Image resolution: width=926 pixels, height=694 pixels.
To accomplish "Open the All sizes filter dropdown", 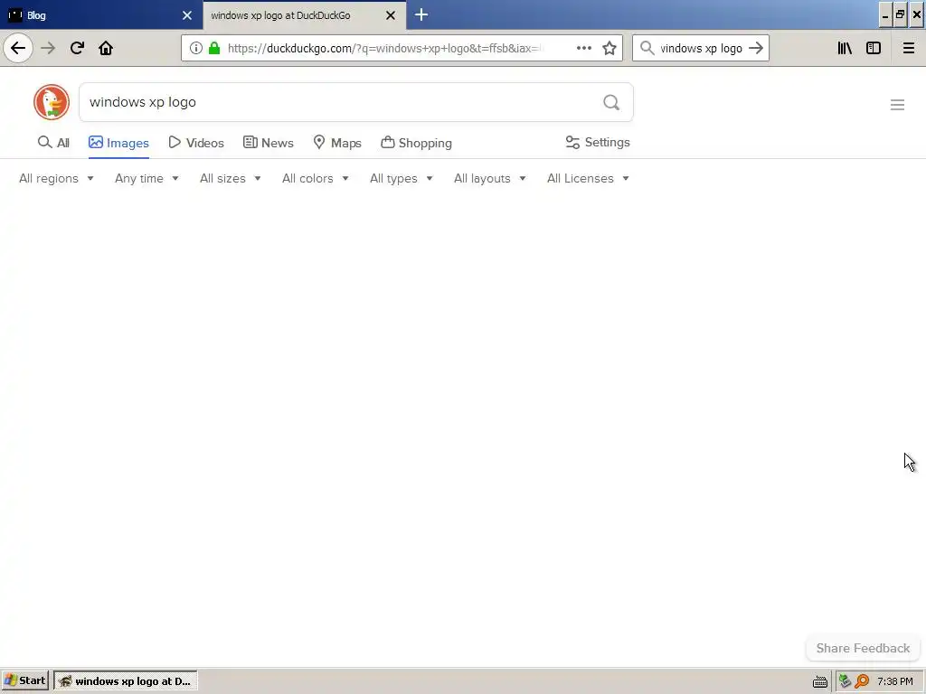I will (231, 178).
